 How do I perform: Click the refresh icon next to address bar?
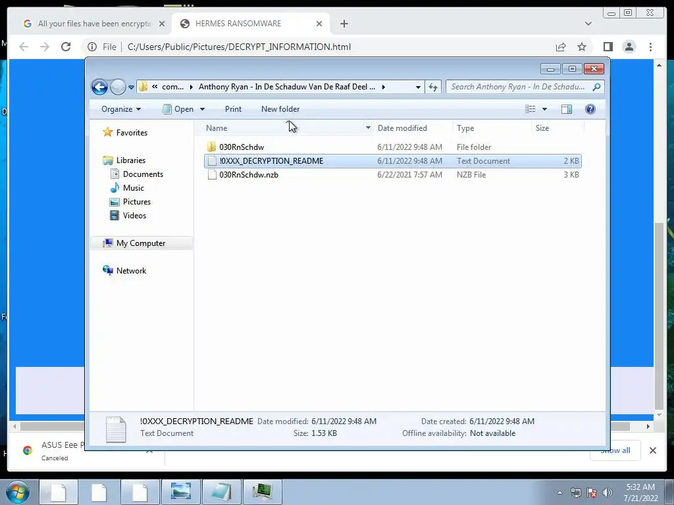tap(433, 87)
